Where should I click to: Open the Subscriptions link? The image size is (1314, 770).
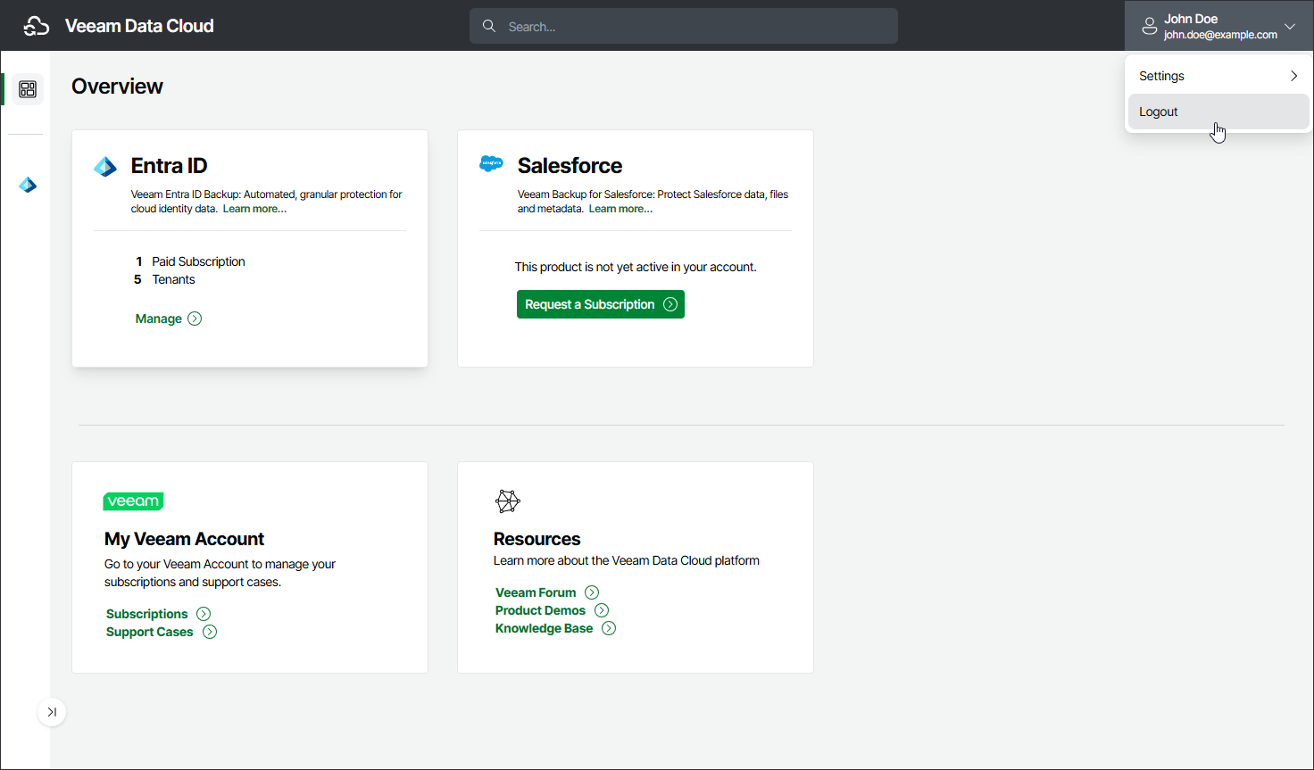(146, 614)
